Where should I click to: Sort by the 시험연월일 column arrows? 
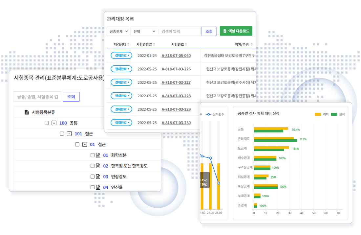(154, 44)
